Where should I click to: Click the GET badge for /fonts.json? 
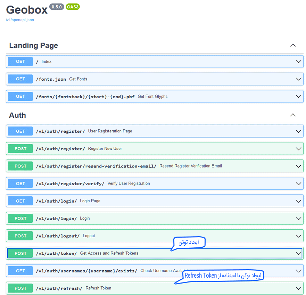20,79
